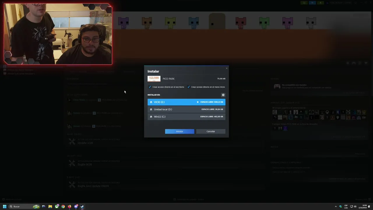Viewport: 373px width, 210px height.
Task: Open the Windows Start menu
Action: [4, 206]
